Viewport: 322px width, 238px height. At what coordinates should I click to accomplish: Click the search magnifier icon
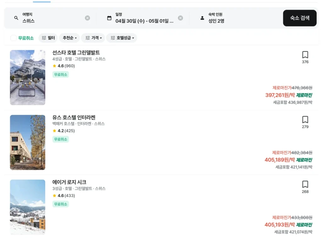16,18
